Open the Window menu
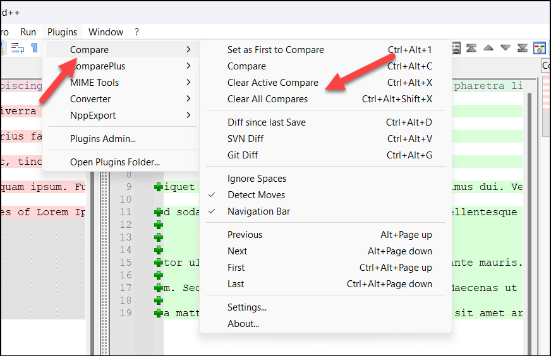This screenshot has height=356, width=551. click(106, 32)
